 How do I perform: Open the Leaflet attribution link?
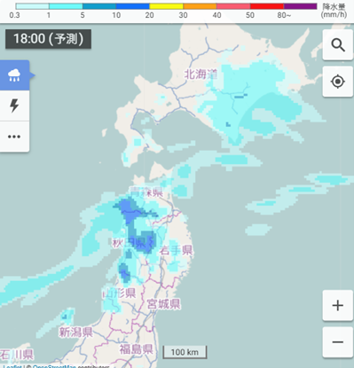tap(12, 366)
